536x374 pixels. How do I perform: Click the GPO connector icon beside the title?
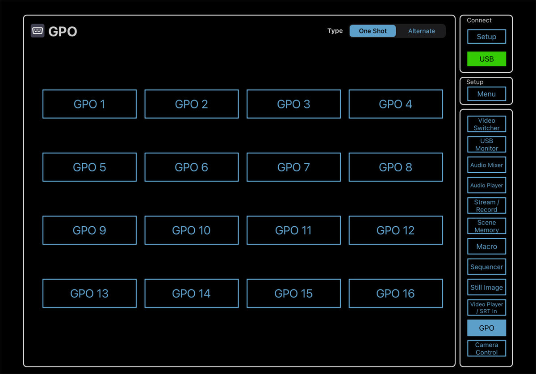38,31
